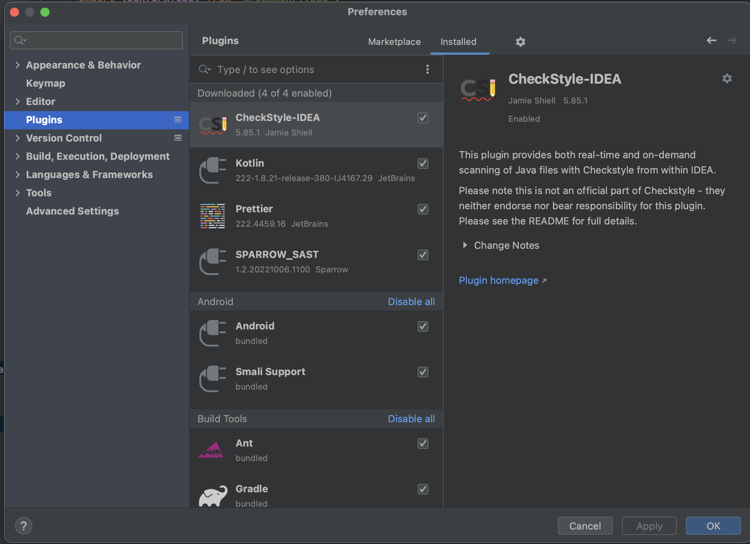
Task: Click Disable all for Build Tools group
Action: (x=411, y=419)
